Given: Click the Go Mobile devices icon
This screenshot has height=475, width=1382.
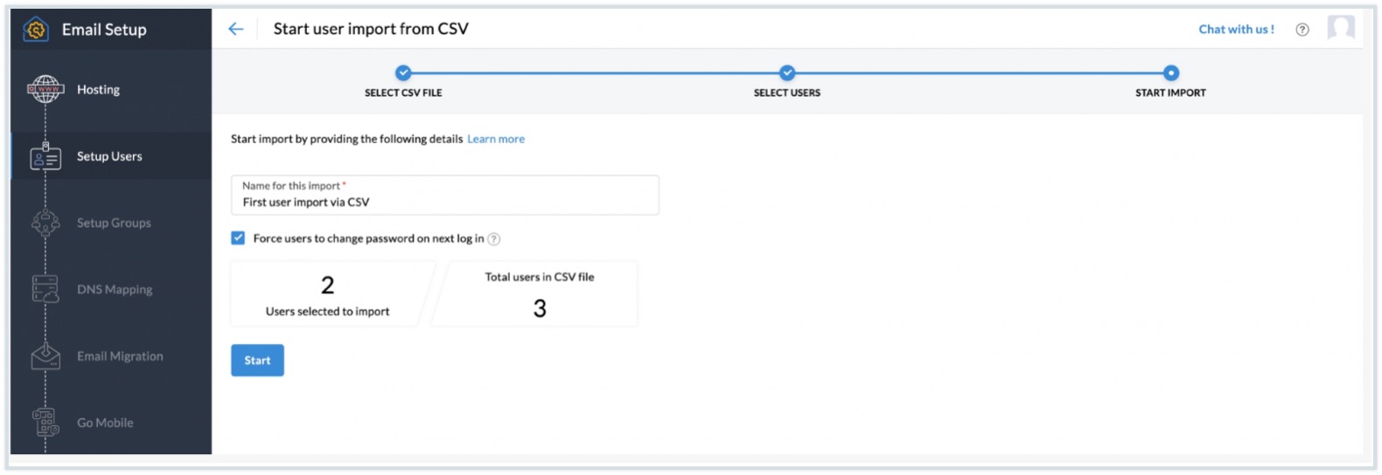Looking at the screenshot, I should 45,423.
